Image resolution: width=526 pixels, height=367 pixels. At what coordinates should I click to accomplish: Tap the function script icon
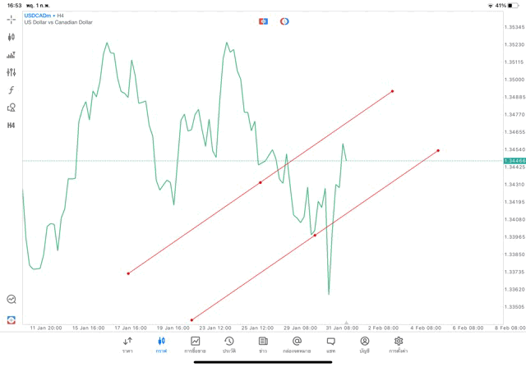[x=12, y=89]
